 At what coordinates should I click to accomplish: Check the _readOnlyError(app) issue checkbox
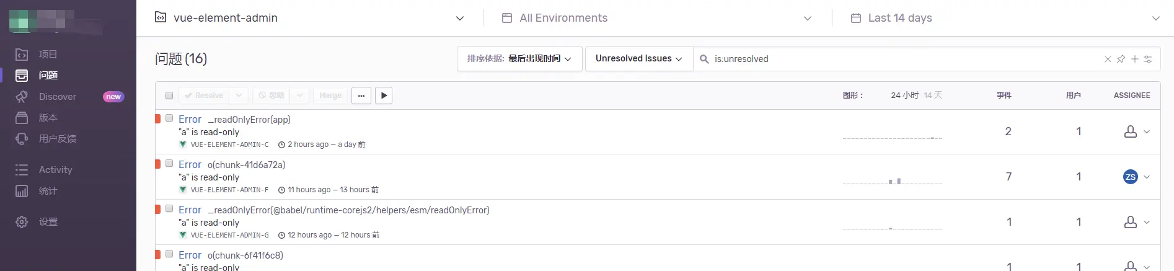tap(169, 118)
